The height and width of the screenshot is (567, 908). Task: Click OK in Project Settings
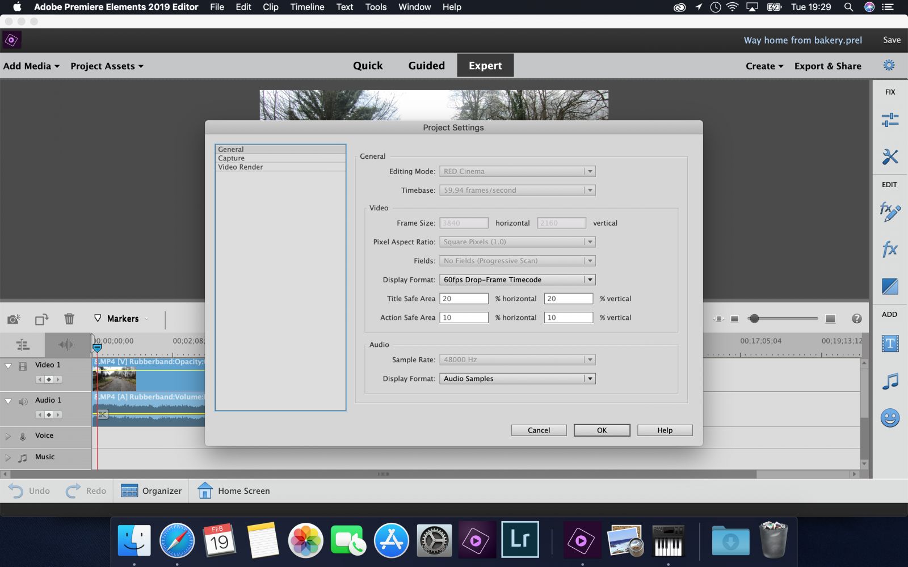click(602, 430)
